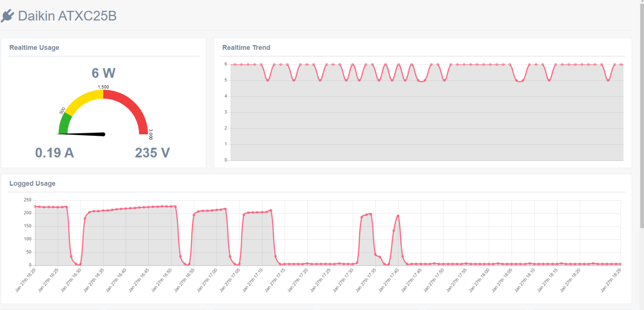This screenshot has width=644, height=310.
Task: Click the Realtime Trend panel heading
Action: click(x=246, y=47)
